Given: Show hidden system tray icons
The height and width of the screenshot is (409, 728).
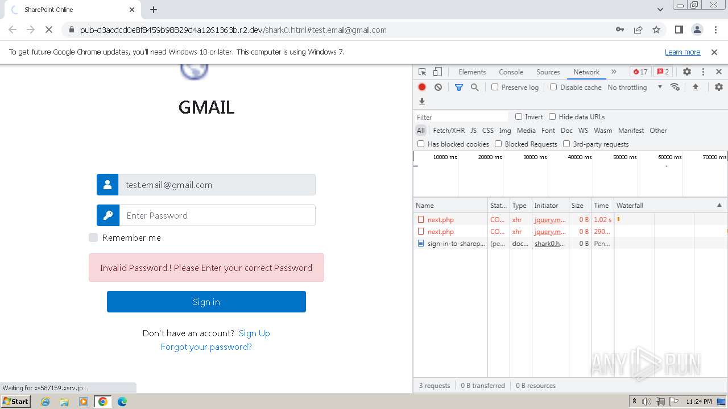Looking at the screenshot, I should (x=634, y=402).
